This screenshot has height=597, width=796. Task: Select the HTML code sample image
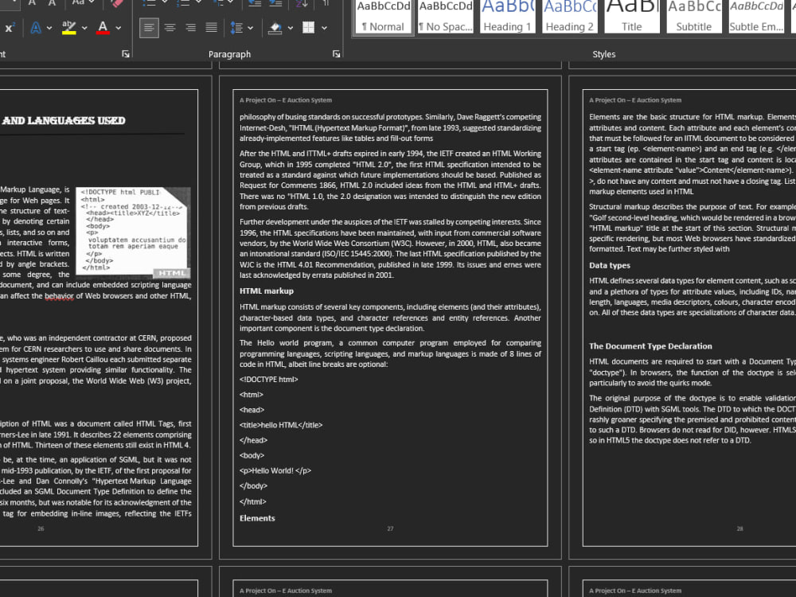134,232
